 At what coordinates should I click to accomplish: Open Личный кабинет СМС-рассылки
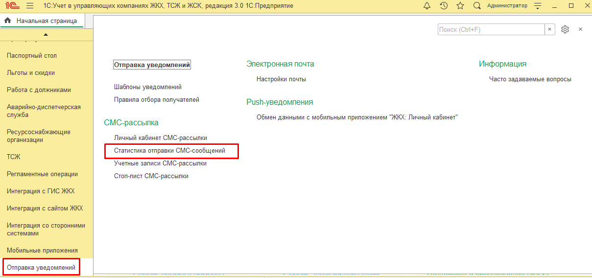click(x=161, y=138)
